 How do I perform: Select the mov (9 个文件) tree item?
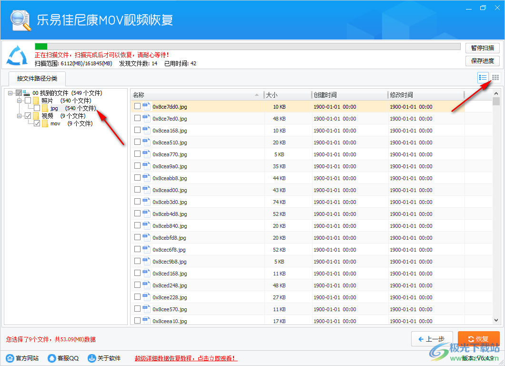(71, 123)
